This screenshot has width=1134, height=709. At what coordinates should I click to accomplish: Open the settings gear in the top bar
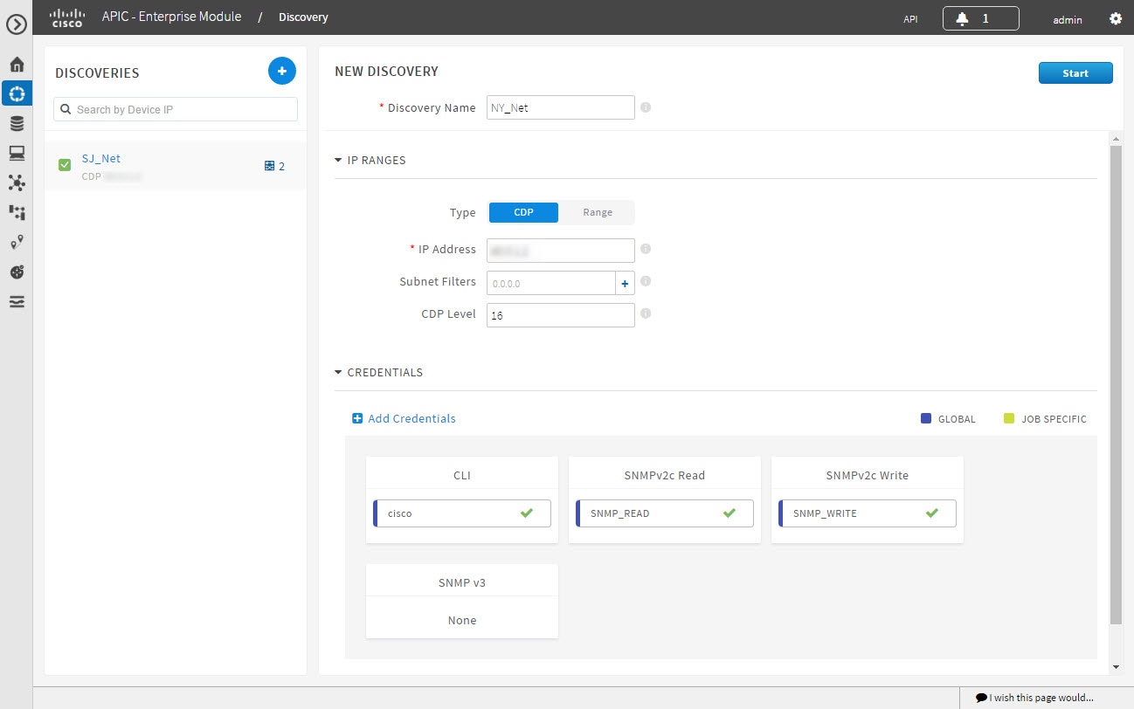pyautogui.click(x=1116, y=17)
